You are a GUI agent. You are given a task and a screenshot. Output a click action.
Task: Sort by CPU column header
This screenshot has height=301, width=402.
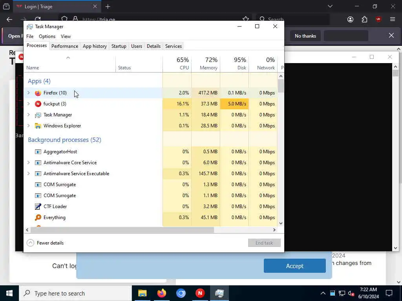point(177,63)
